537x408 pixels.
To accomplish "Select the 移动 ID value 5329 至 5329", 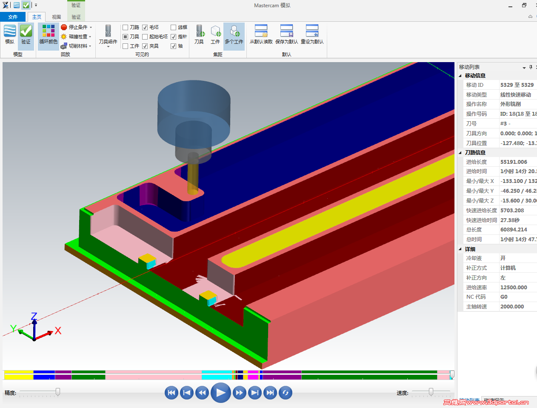I will tap(517, 85).
